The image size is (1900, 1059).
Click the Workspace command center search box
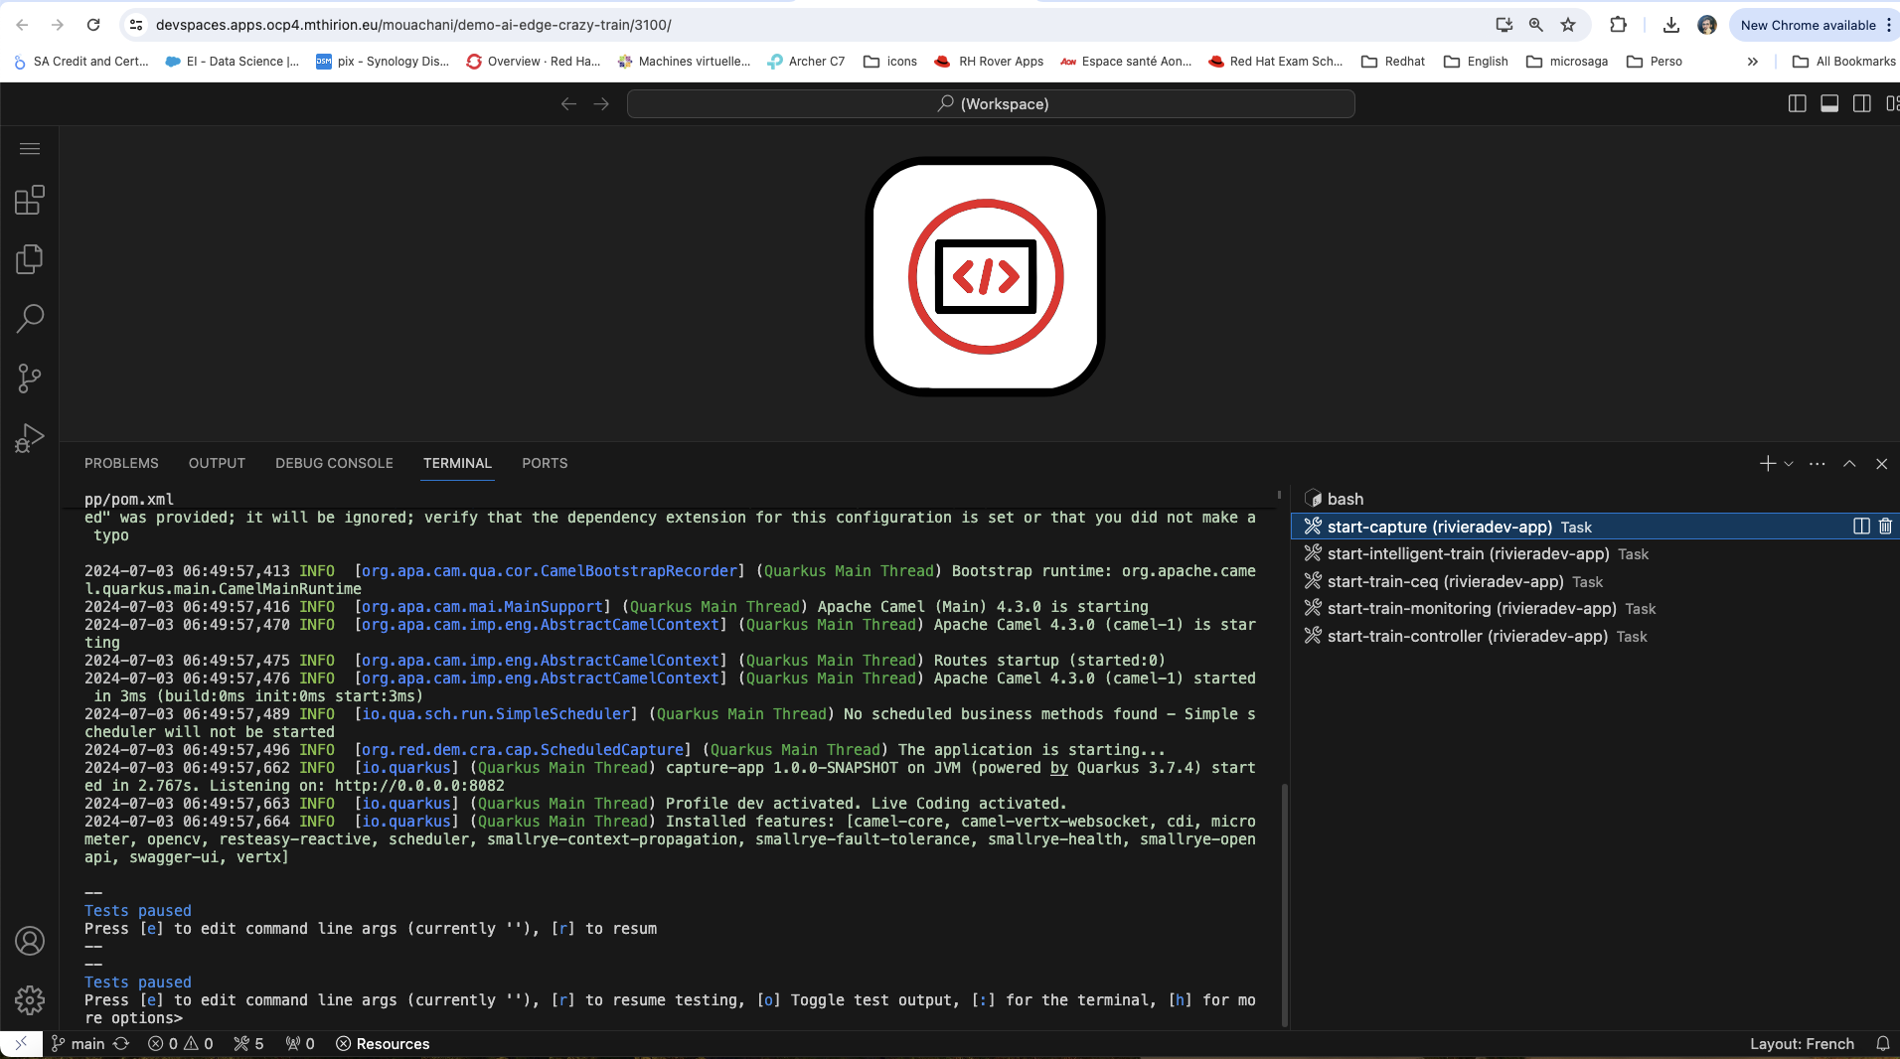[991, 104]
